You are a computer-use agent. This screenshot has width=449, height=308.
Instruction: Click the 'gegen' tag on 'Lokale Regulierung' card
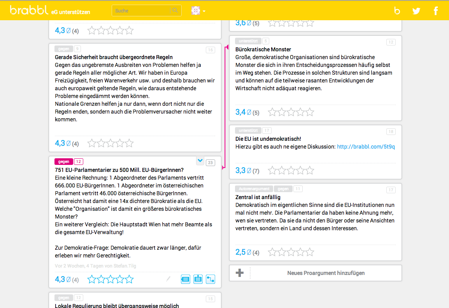tap(63, 298)
